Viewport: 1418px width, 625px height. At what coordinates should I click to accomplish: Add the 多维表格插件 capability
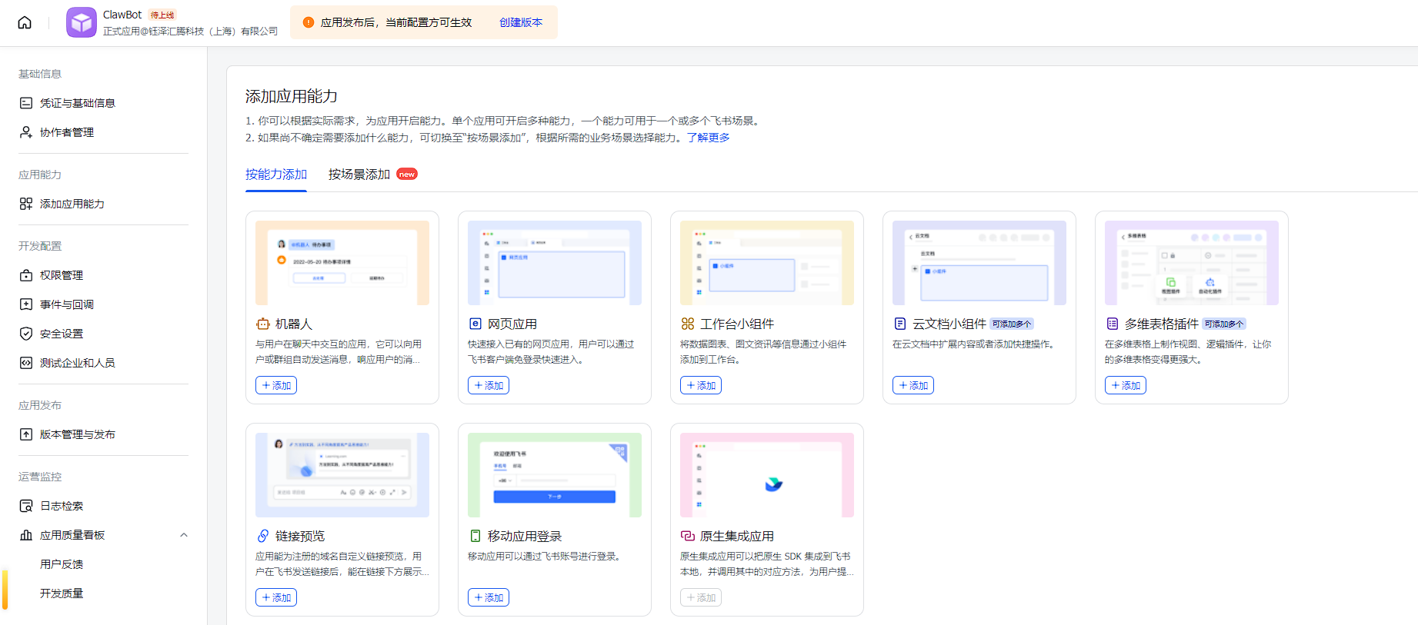coord(1126,385)
